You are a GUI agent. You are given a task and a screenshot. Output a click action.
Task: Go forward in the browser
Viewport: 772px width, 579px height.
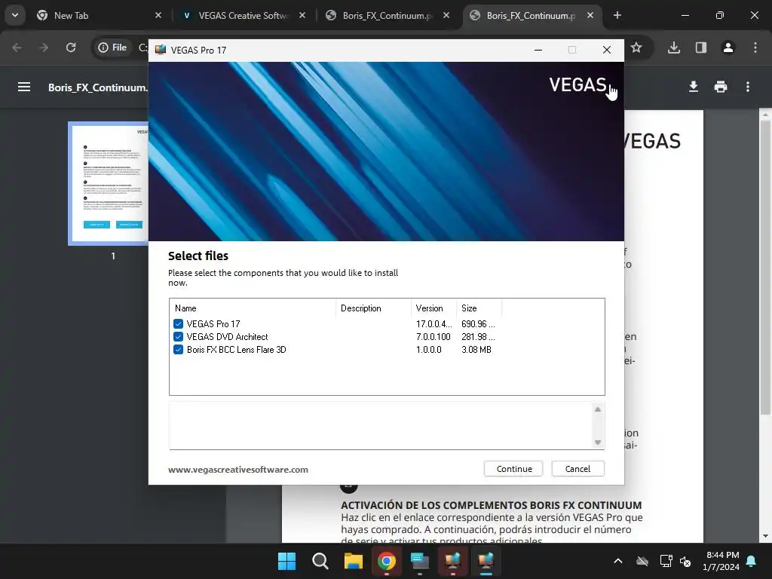(44, 47)
